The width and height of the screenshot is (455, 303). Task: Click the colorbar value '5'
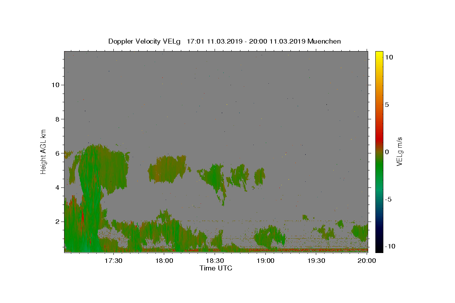[387, 105]
